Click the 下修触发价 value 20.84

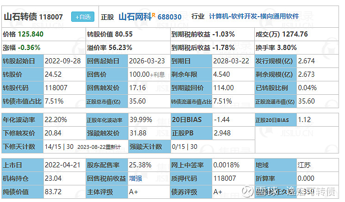(x=53, y=133)
